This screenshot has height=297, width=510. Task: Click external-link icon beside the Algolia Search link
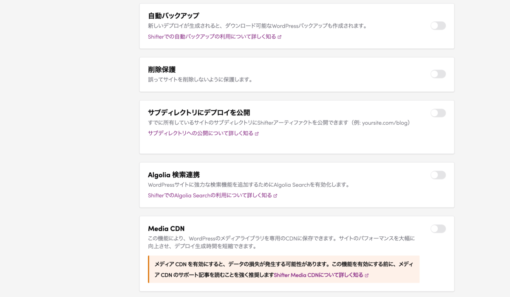tap(275, 196)
